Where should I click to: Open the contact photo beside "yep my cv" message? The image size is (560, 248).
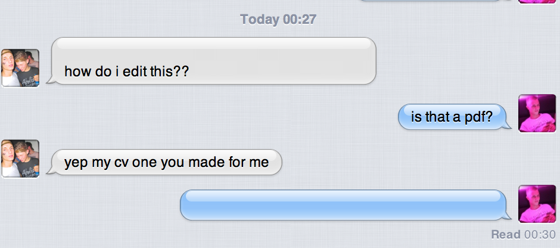(x=20, y=159)
